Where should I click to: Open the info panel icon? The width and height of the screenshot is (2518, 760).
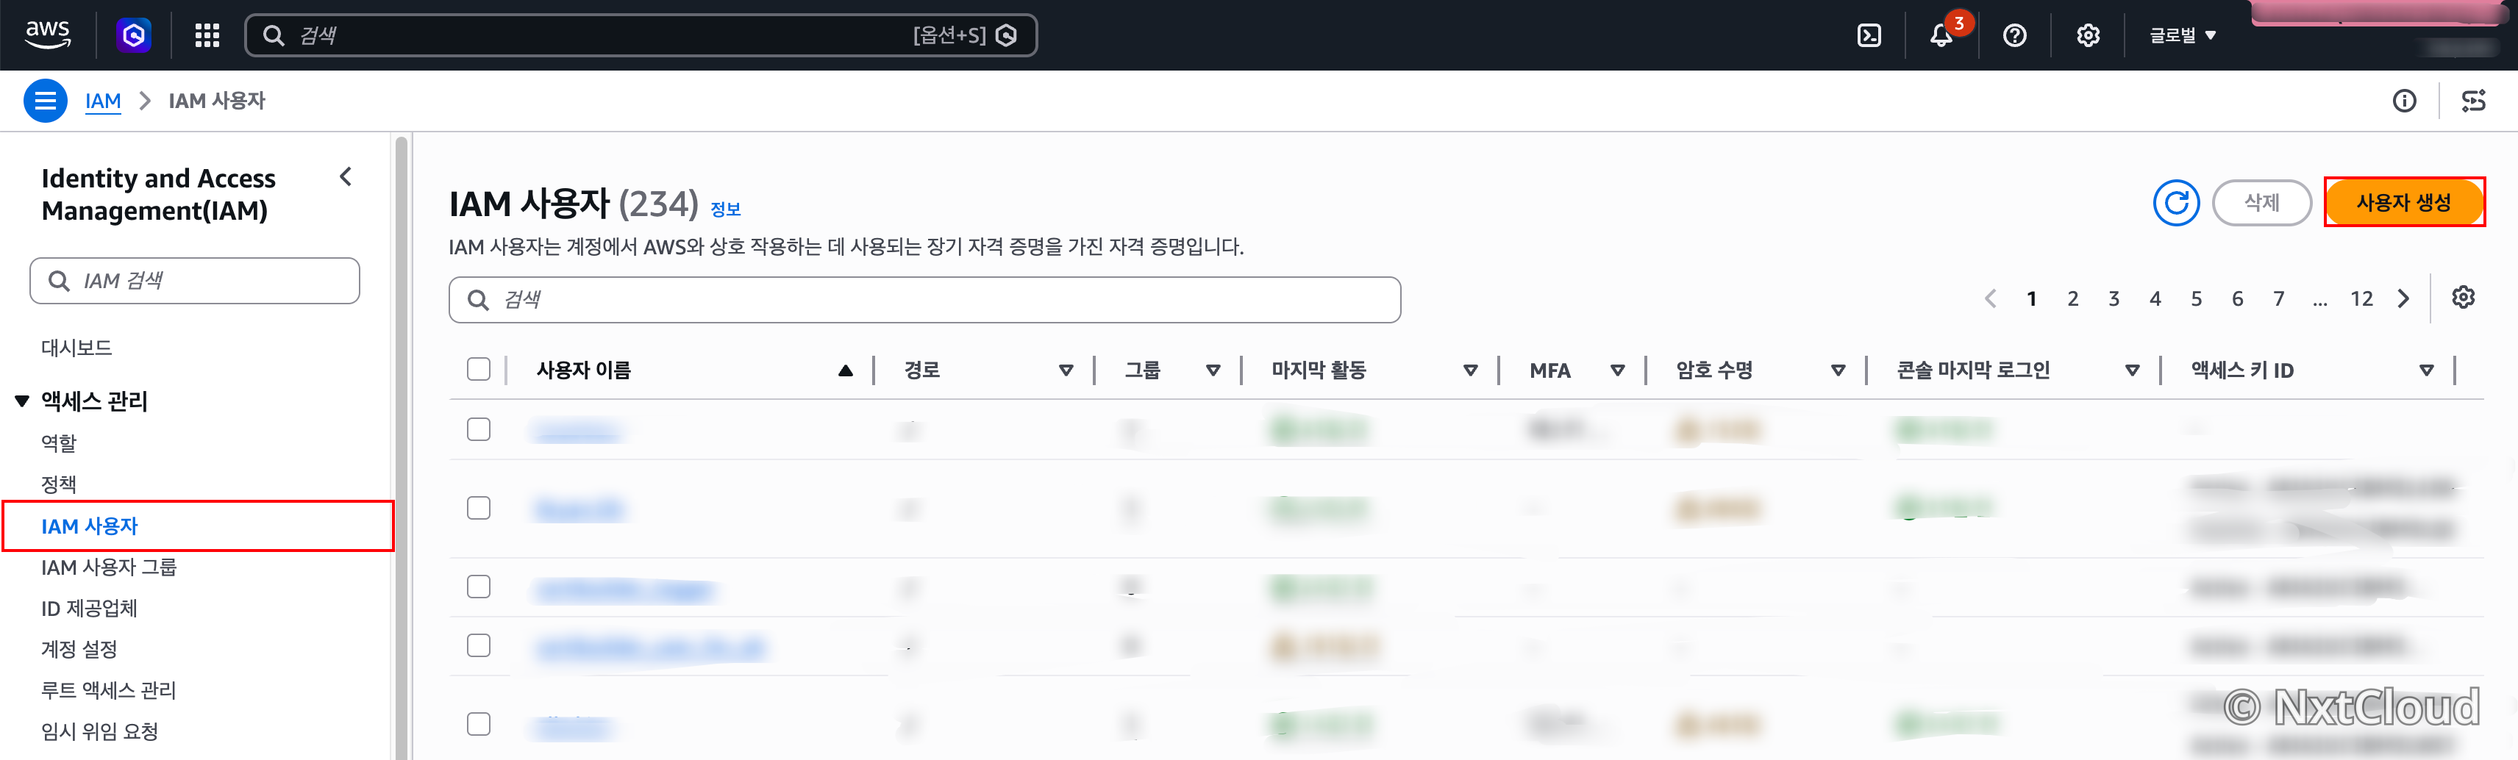pyautogui.click(x=2403, y=101)
